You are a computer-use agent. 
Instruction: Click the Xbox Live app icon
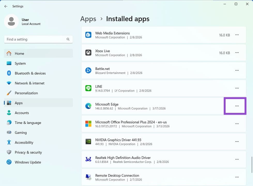pos(88,53)
